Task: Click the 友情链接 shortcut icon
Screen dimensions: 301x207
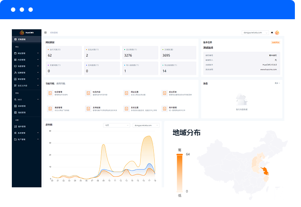Action: coord(88,109)
